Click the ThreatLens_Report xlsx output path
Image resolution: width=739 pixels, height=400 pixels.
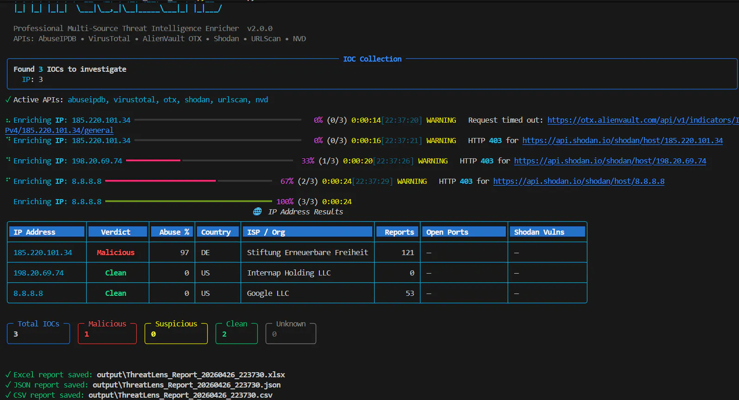(x=191, y=375)
